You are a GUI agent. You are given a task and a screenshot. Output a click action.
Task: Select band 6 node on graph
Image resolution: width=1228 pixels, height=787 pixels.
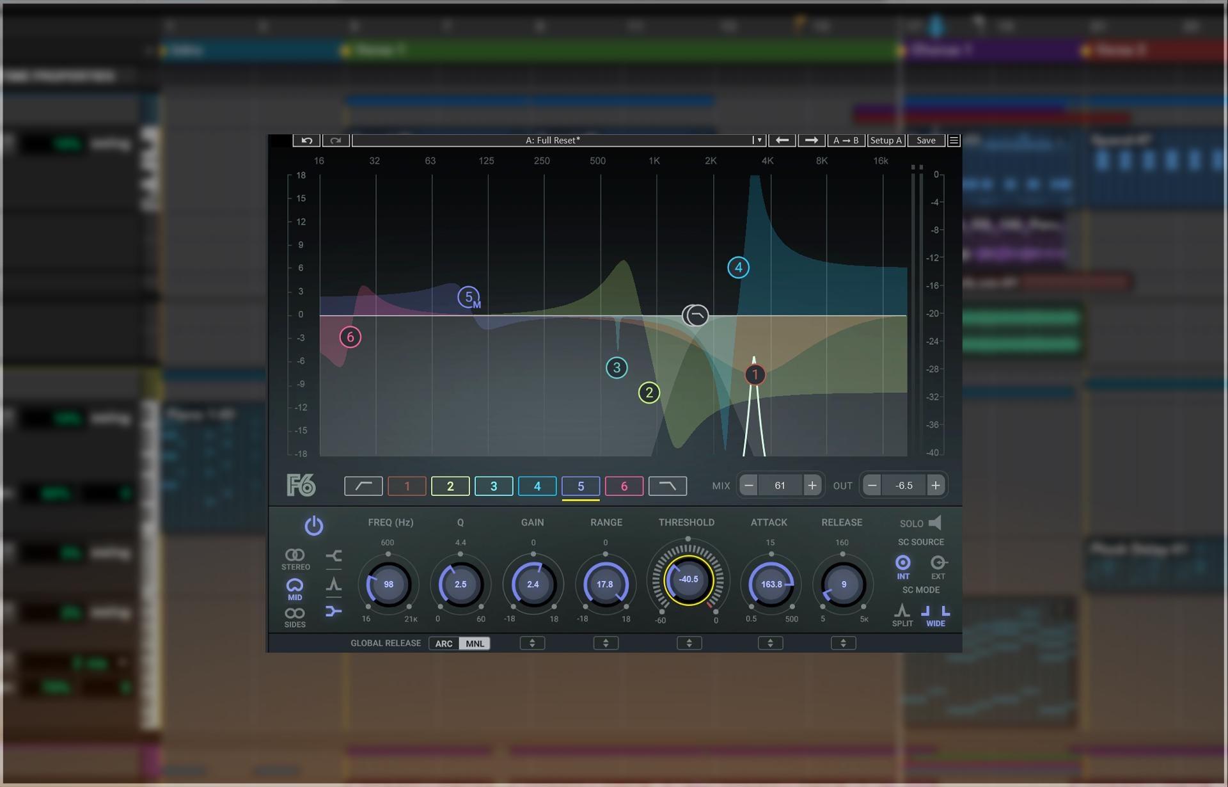(350, 337)
